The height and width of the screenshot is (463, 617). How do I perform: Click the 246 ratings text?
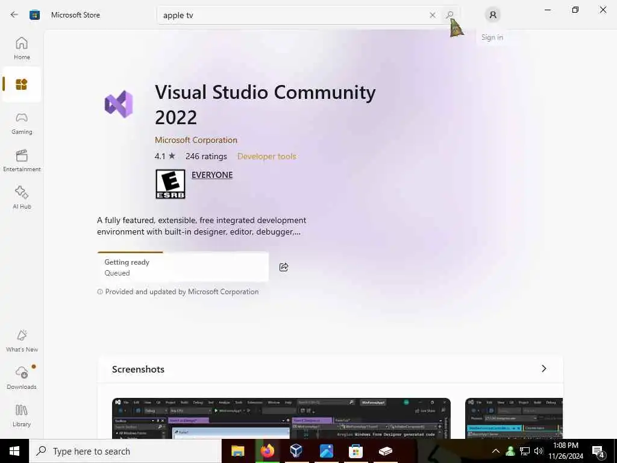click(x=206, y=156)
